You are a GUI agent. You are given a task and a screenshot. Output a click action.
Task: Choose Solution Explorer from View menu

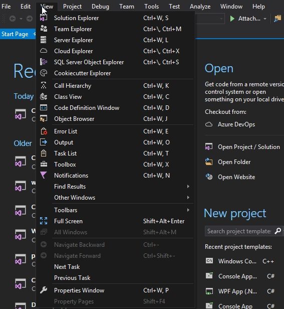(116, 18)
